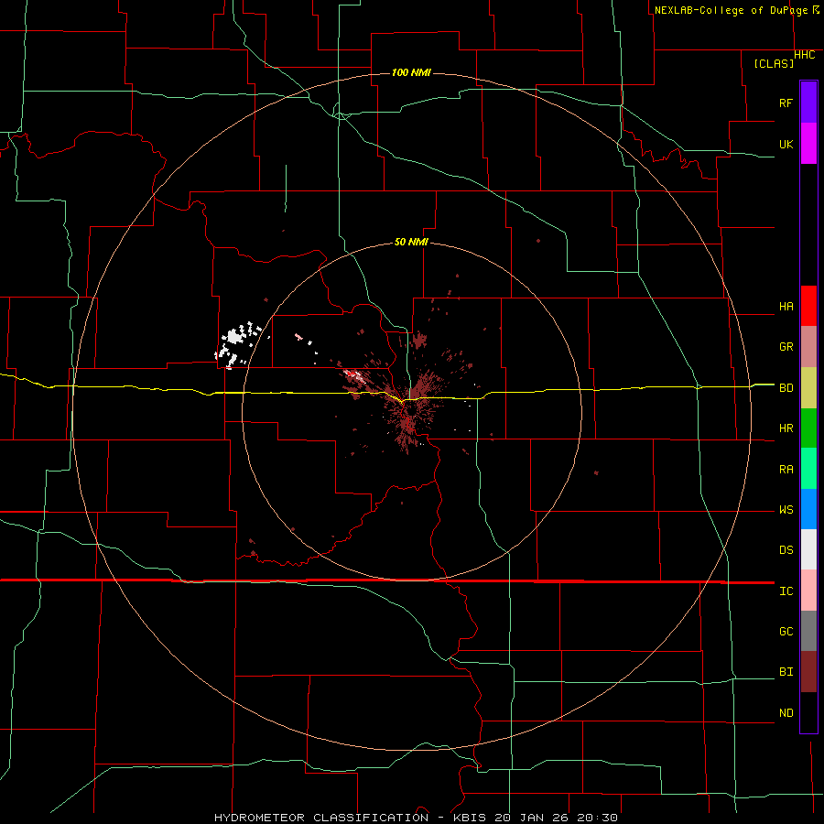Click the ND black legend swatch
Viewport: 824px width, 824px height.
coord(808,712)
